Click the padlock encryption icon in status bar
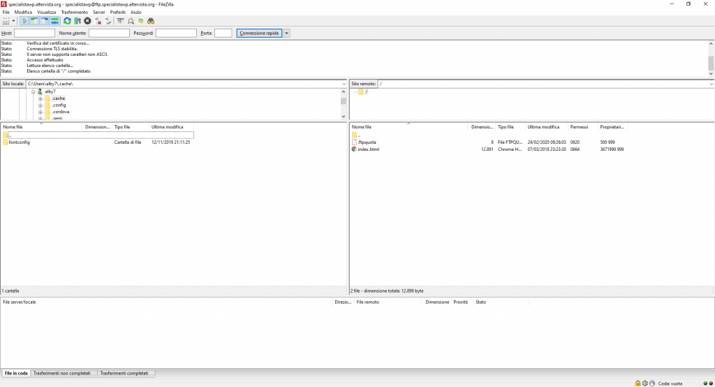The image size is (715, 387). (x=637, y=383)
